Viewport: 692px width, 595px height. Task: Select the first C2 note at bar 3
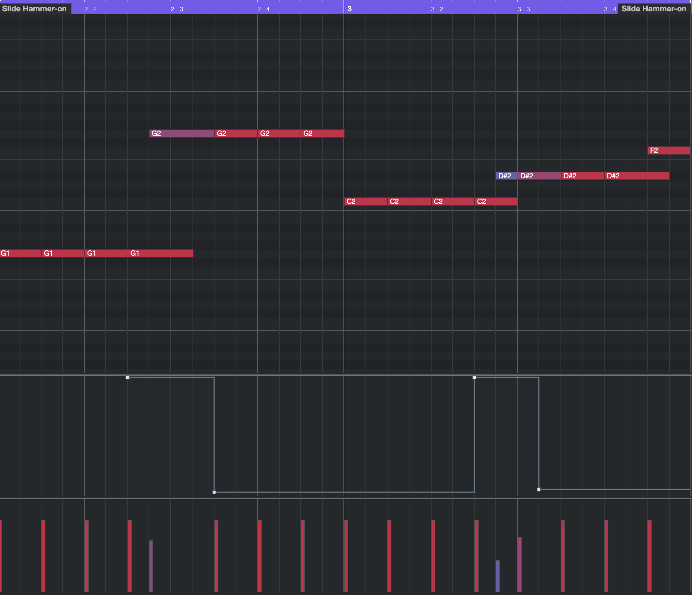[x=365, y=201]
